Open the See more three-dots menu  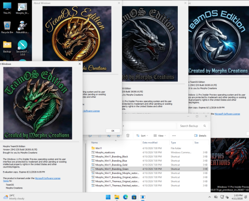tap(174, 136)
